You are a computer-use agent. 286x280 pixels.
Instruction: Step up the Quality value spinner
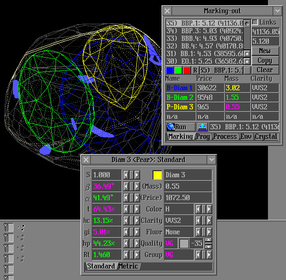click(208, 241)
